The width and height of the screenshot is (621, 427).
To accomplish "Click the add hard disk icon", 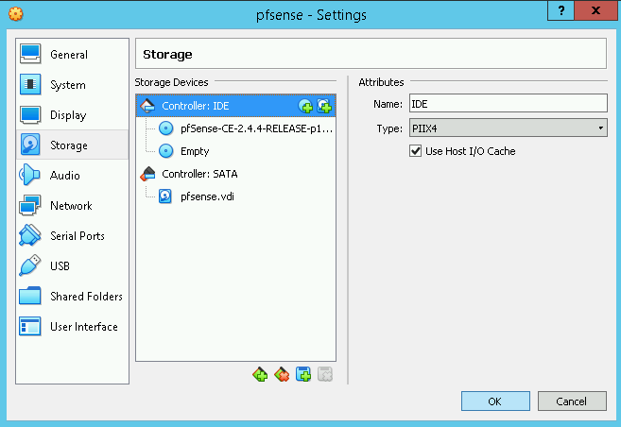I will [x=323, y=106].
